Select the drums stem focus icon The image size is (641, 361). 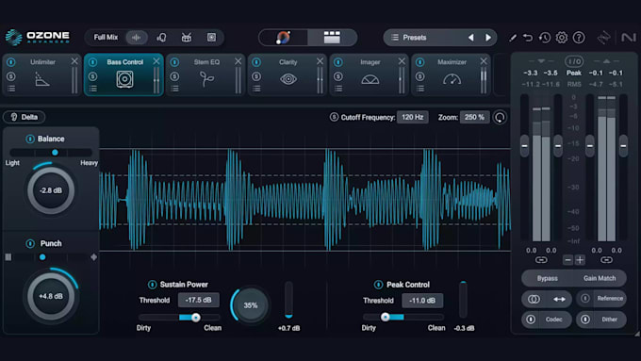(x=187, y=38)
